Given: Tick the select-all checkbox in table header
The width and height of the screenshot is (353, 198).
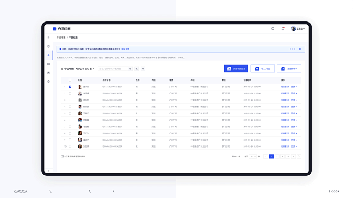Looking at the screenshot, I should [70, 80].
